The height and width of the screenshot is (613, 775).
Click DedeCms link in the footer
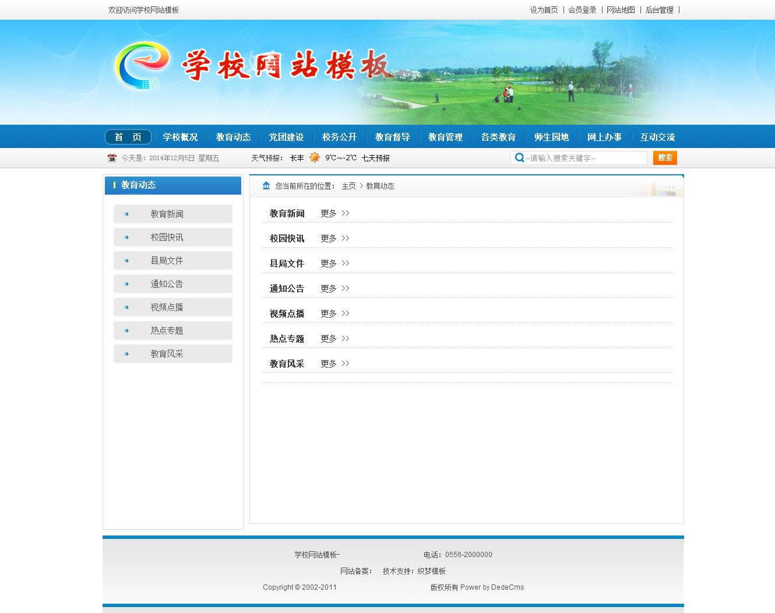(x=508, y=587)
